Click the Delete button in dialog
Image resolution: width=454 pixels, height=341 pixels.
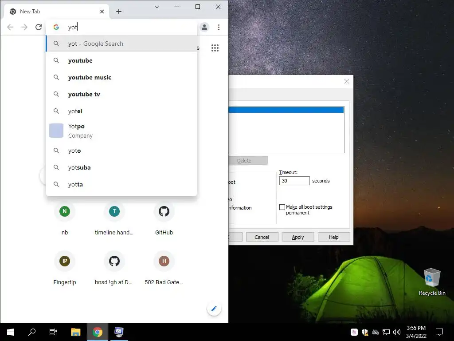coord(248,161)
